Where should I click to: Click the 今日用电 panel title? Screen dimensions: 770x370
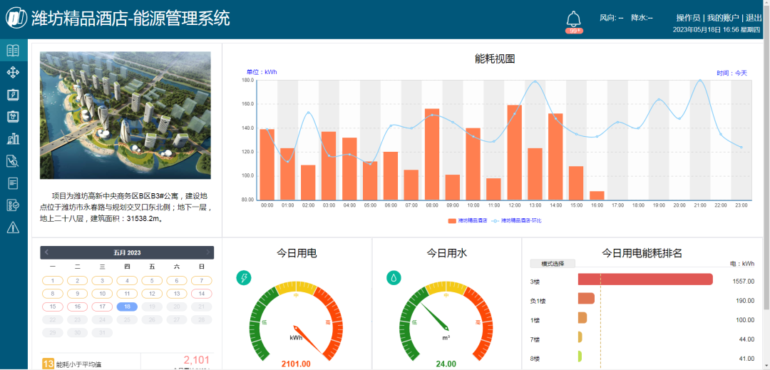click(296, 253)
